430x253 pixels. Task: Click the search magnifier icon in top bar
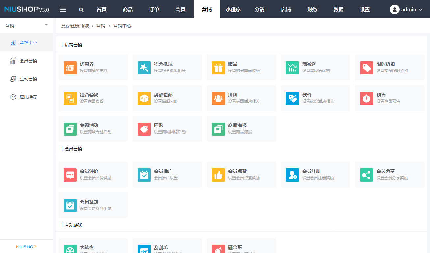tap(81, 10)
